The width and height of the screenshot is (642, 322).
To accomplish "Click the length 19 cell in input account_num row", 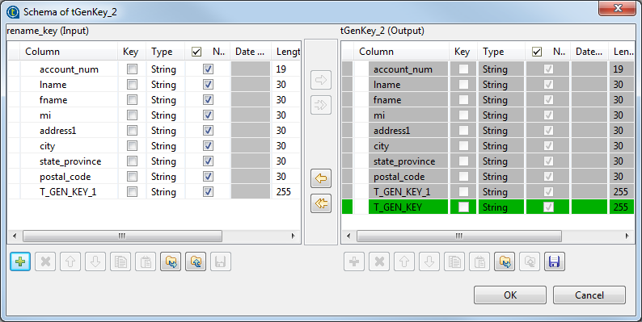I will point(285,69).
